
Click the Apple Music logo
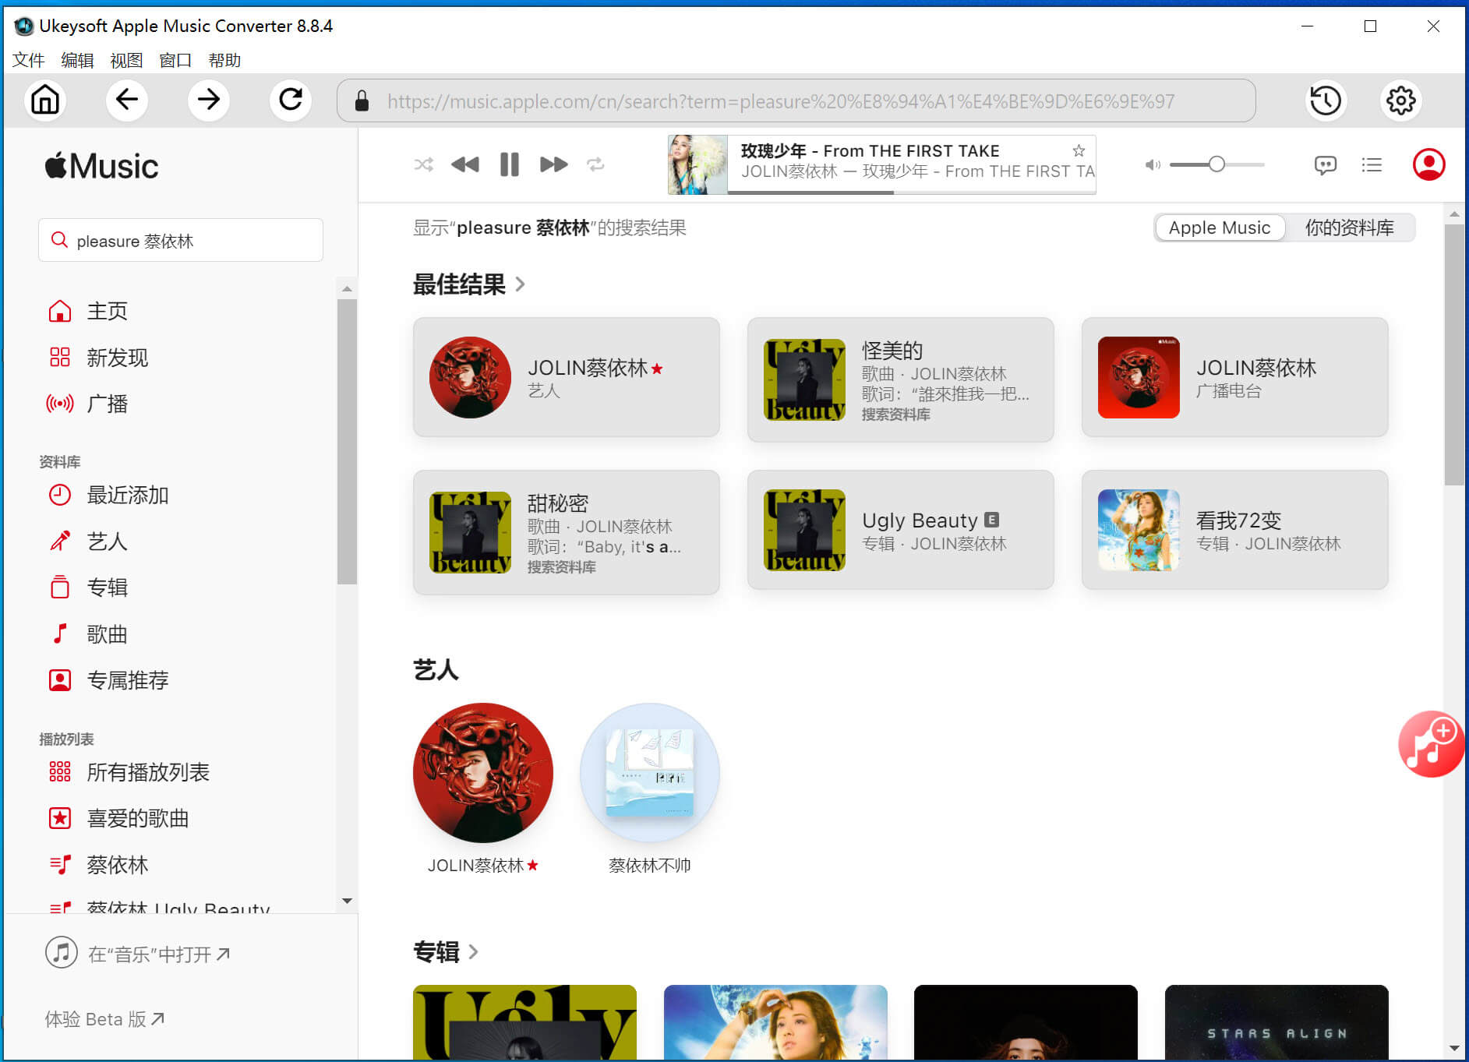tap(101, 166)
